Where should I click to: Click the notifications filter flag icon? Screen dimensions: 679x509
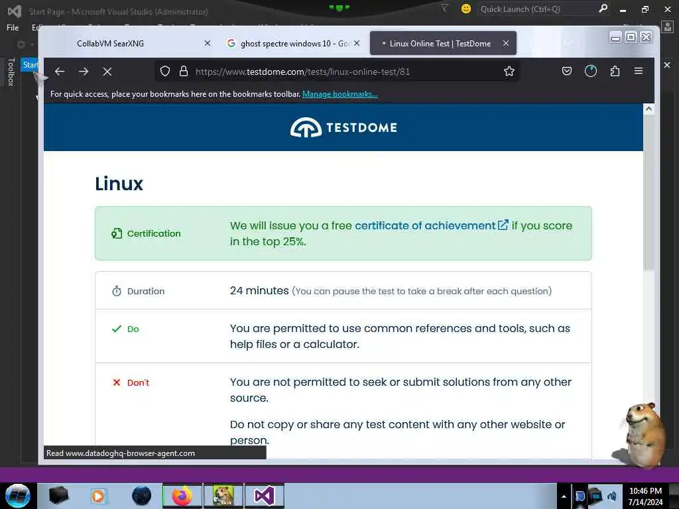click(x=444, y=8)
